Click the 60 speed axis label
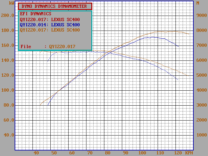 click(x=72, y=153)
